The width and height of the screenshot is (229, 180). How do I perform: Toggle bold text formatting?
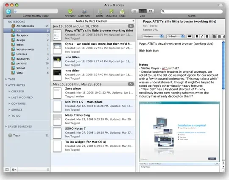point(197,36)
